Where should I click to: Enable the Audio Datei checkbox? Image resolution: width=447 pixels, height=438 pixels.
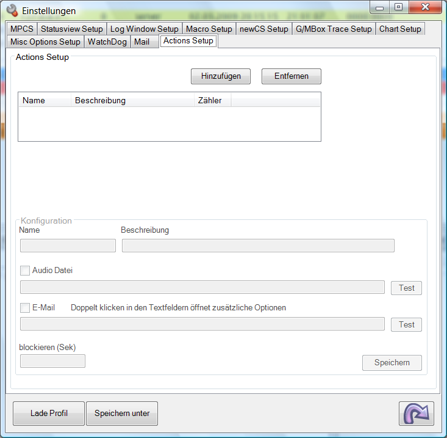25,270
